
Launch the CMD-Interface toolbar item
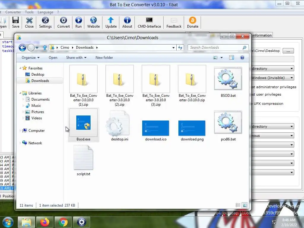point(149,23)
